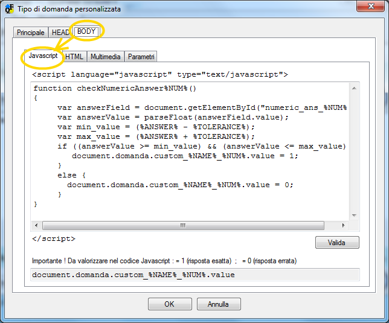Click the horizontal scrollbar thumb of code area
Image resolution: width=389 pixels, height=323 pixels.
pos(181,225)
